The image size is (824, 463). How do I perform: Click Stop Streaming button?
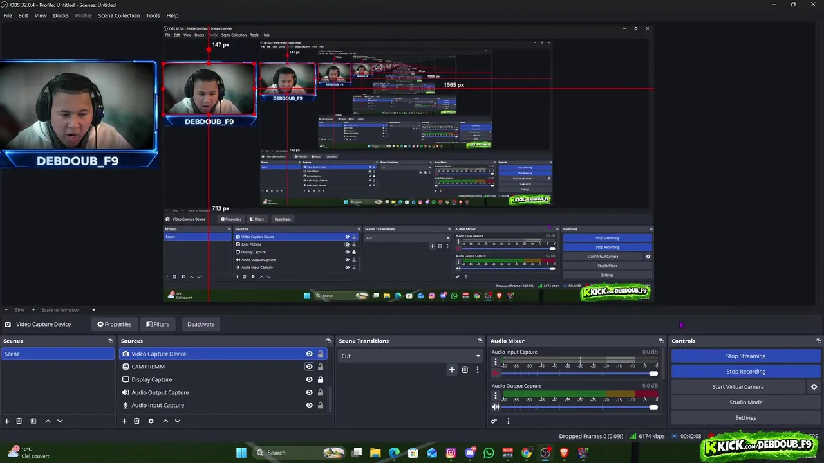745,356
